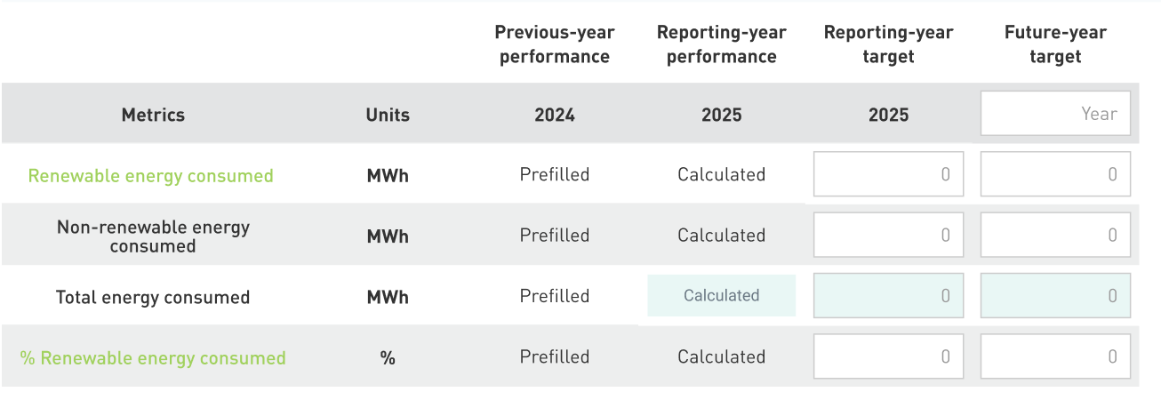Image resolution: width=1161 pixels, height=400 pixels.
Task: Select Non-renewable energy future-year target input
Action: [1055, 236]
